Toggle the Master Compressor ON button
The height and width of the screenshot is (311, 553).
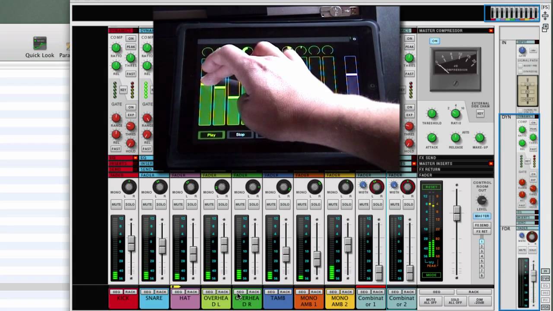[x=435, y=41]
